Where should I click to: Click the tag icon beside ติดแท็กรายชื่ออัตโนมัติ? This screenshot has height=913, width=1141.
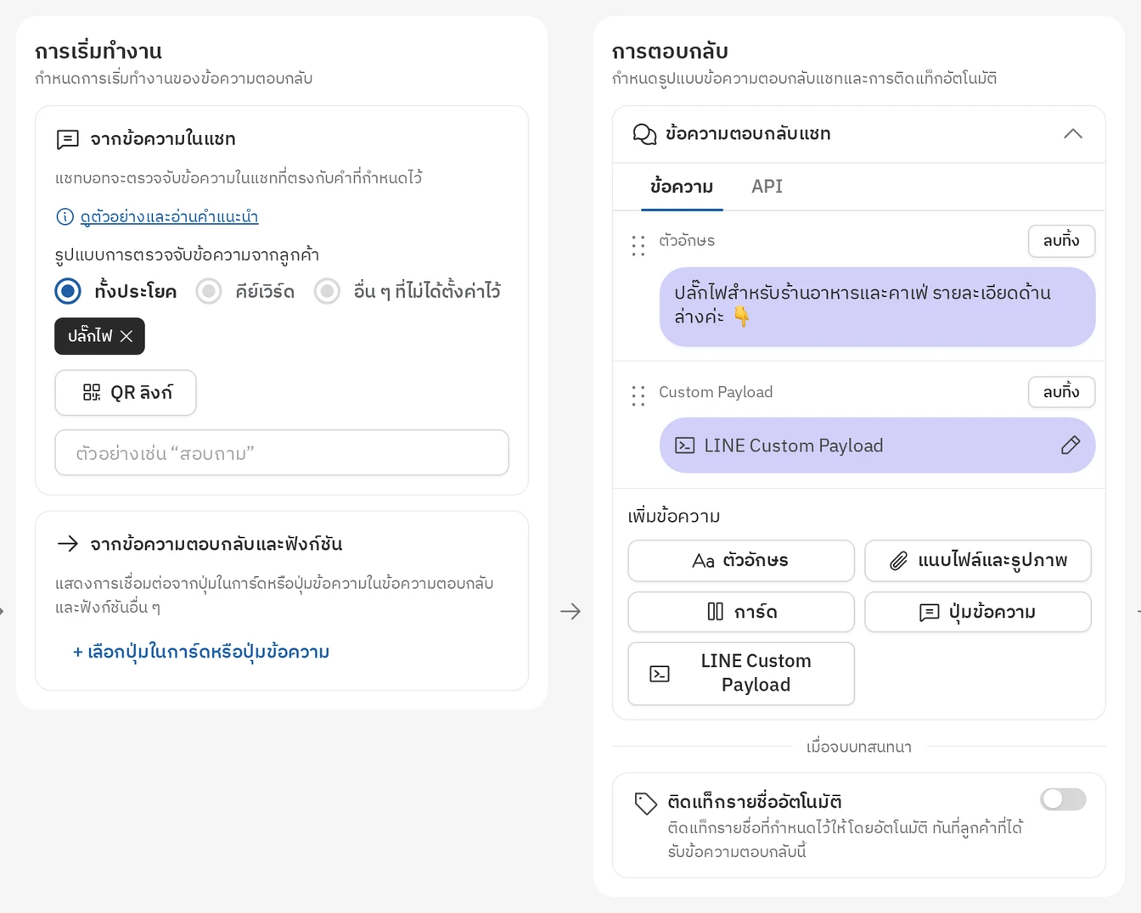[x=645, y=804]
